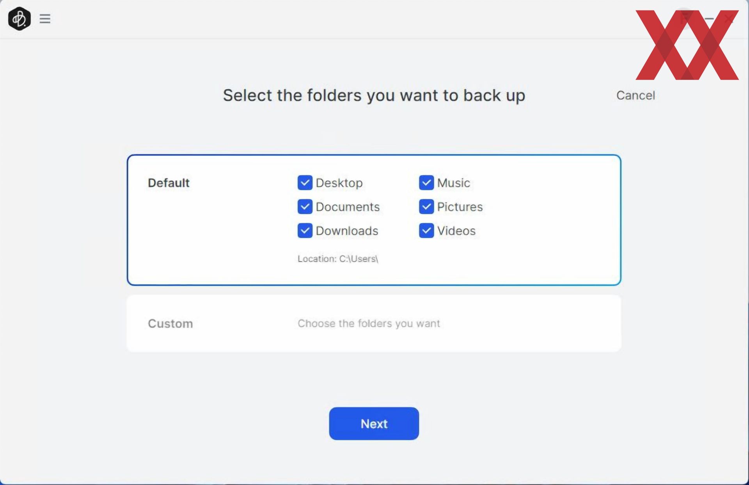Toggle the Music checkbox
Screen dimensions: 749x485
pos(426,183)
